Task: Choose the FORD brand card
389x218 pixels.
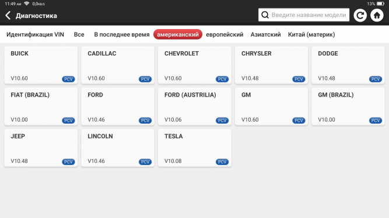Action: (x=118, y=106)
